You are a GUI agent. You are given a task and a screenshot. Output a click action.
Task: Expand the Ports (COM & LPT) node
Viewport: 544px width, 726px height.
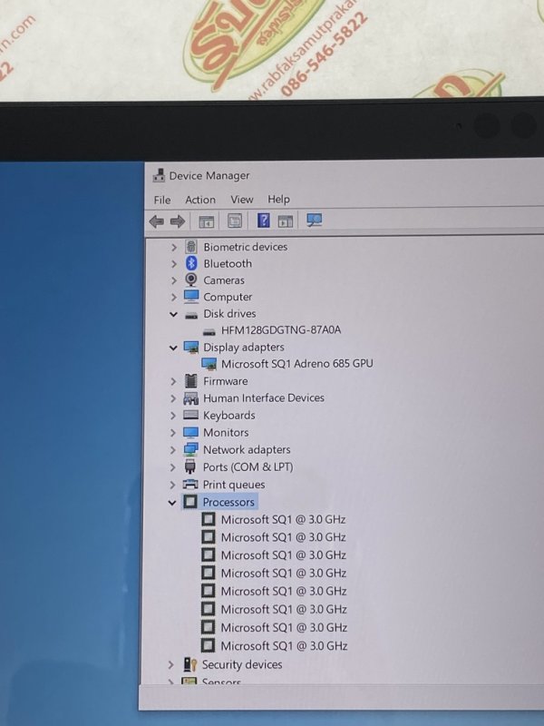click(172, 467)
